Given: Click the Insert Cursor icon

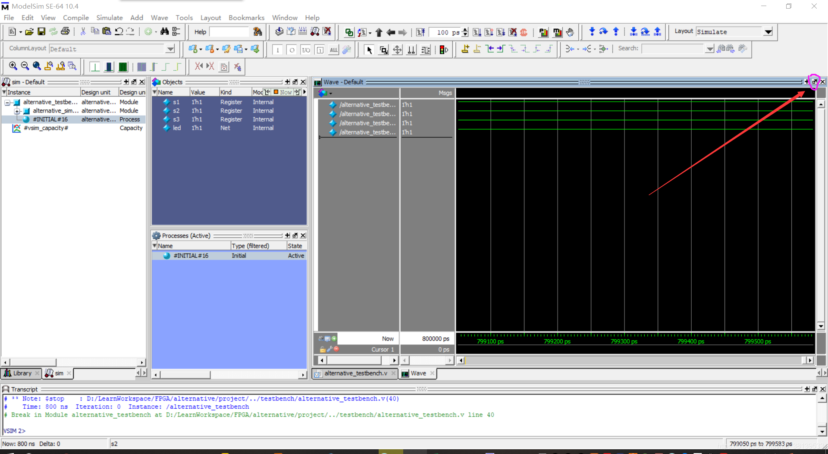Looking at the screenshot, I should click(x=465, y=49).
